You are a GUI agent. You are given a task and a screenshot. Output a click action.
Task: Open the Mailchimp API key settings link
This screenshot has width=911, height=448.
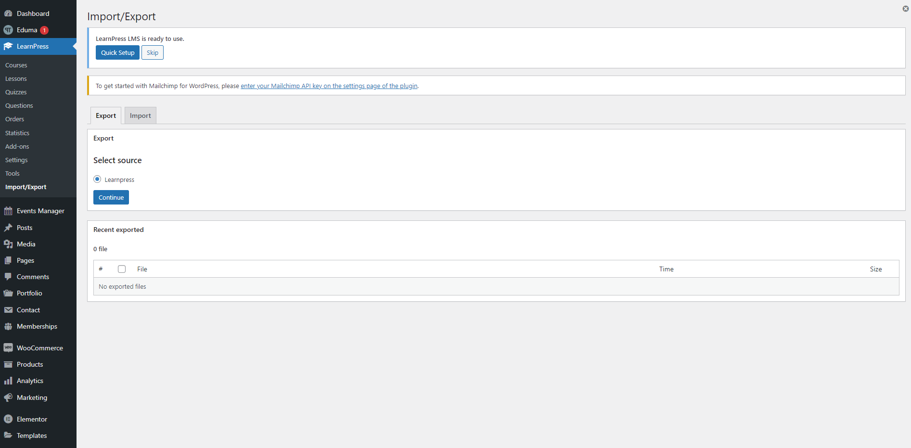(x=329, y=86)
